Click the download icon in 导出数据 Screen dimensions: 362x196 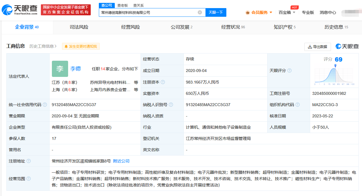click(x=310, y=47)
